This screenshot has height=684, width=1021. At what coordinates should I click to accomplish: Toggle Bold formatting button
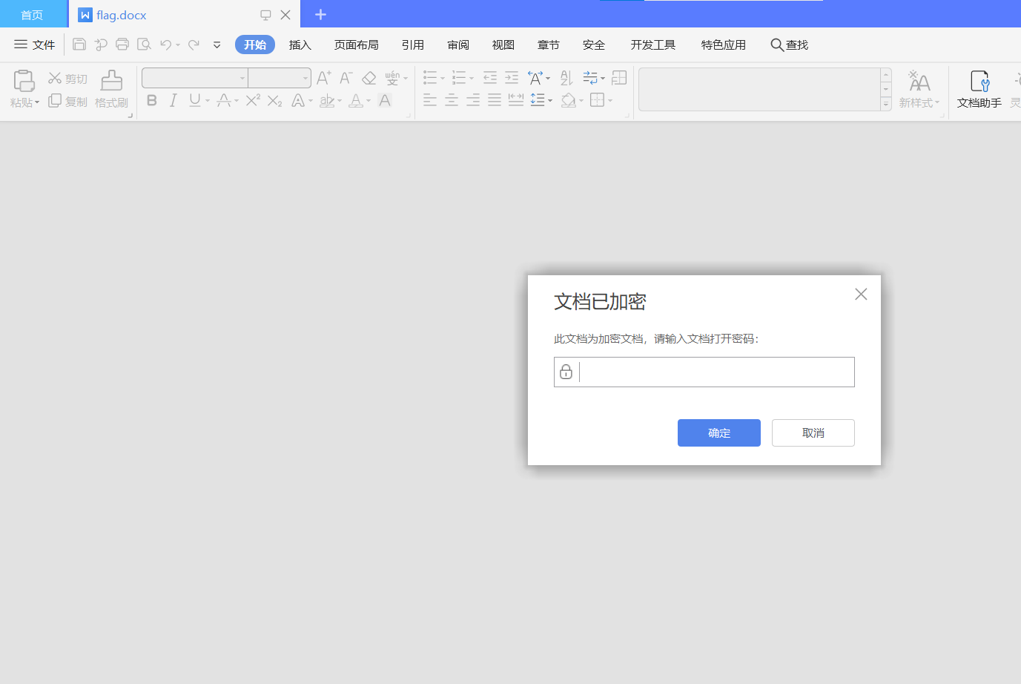coord(152,100)
